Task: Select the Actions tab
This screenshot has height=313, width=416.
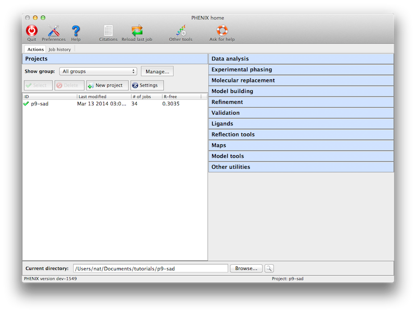Action: (x=35, y=49)
